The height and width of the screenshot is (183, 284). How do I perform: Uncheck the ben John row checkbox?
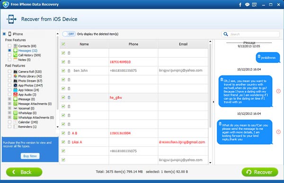pos(63,70)
